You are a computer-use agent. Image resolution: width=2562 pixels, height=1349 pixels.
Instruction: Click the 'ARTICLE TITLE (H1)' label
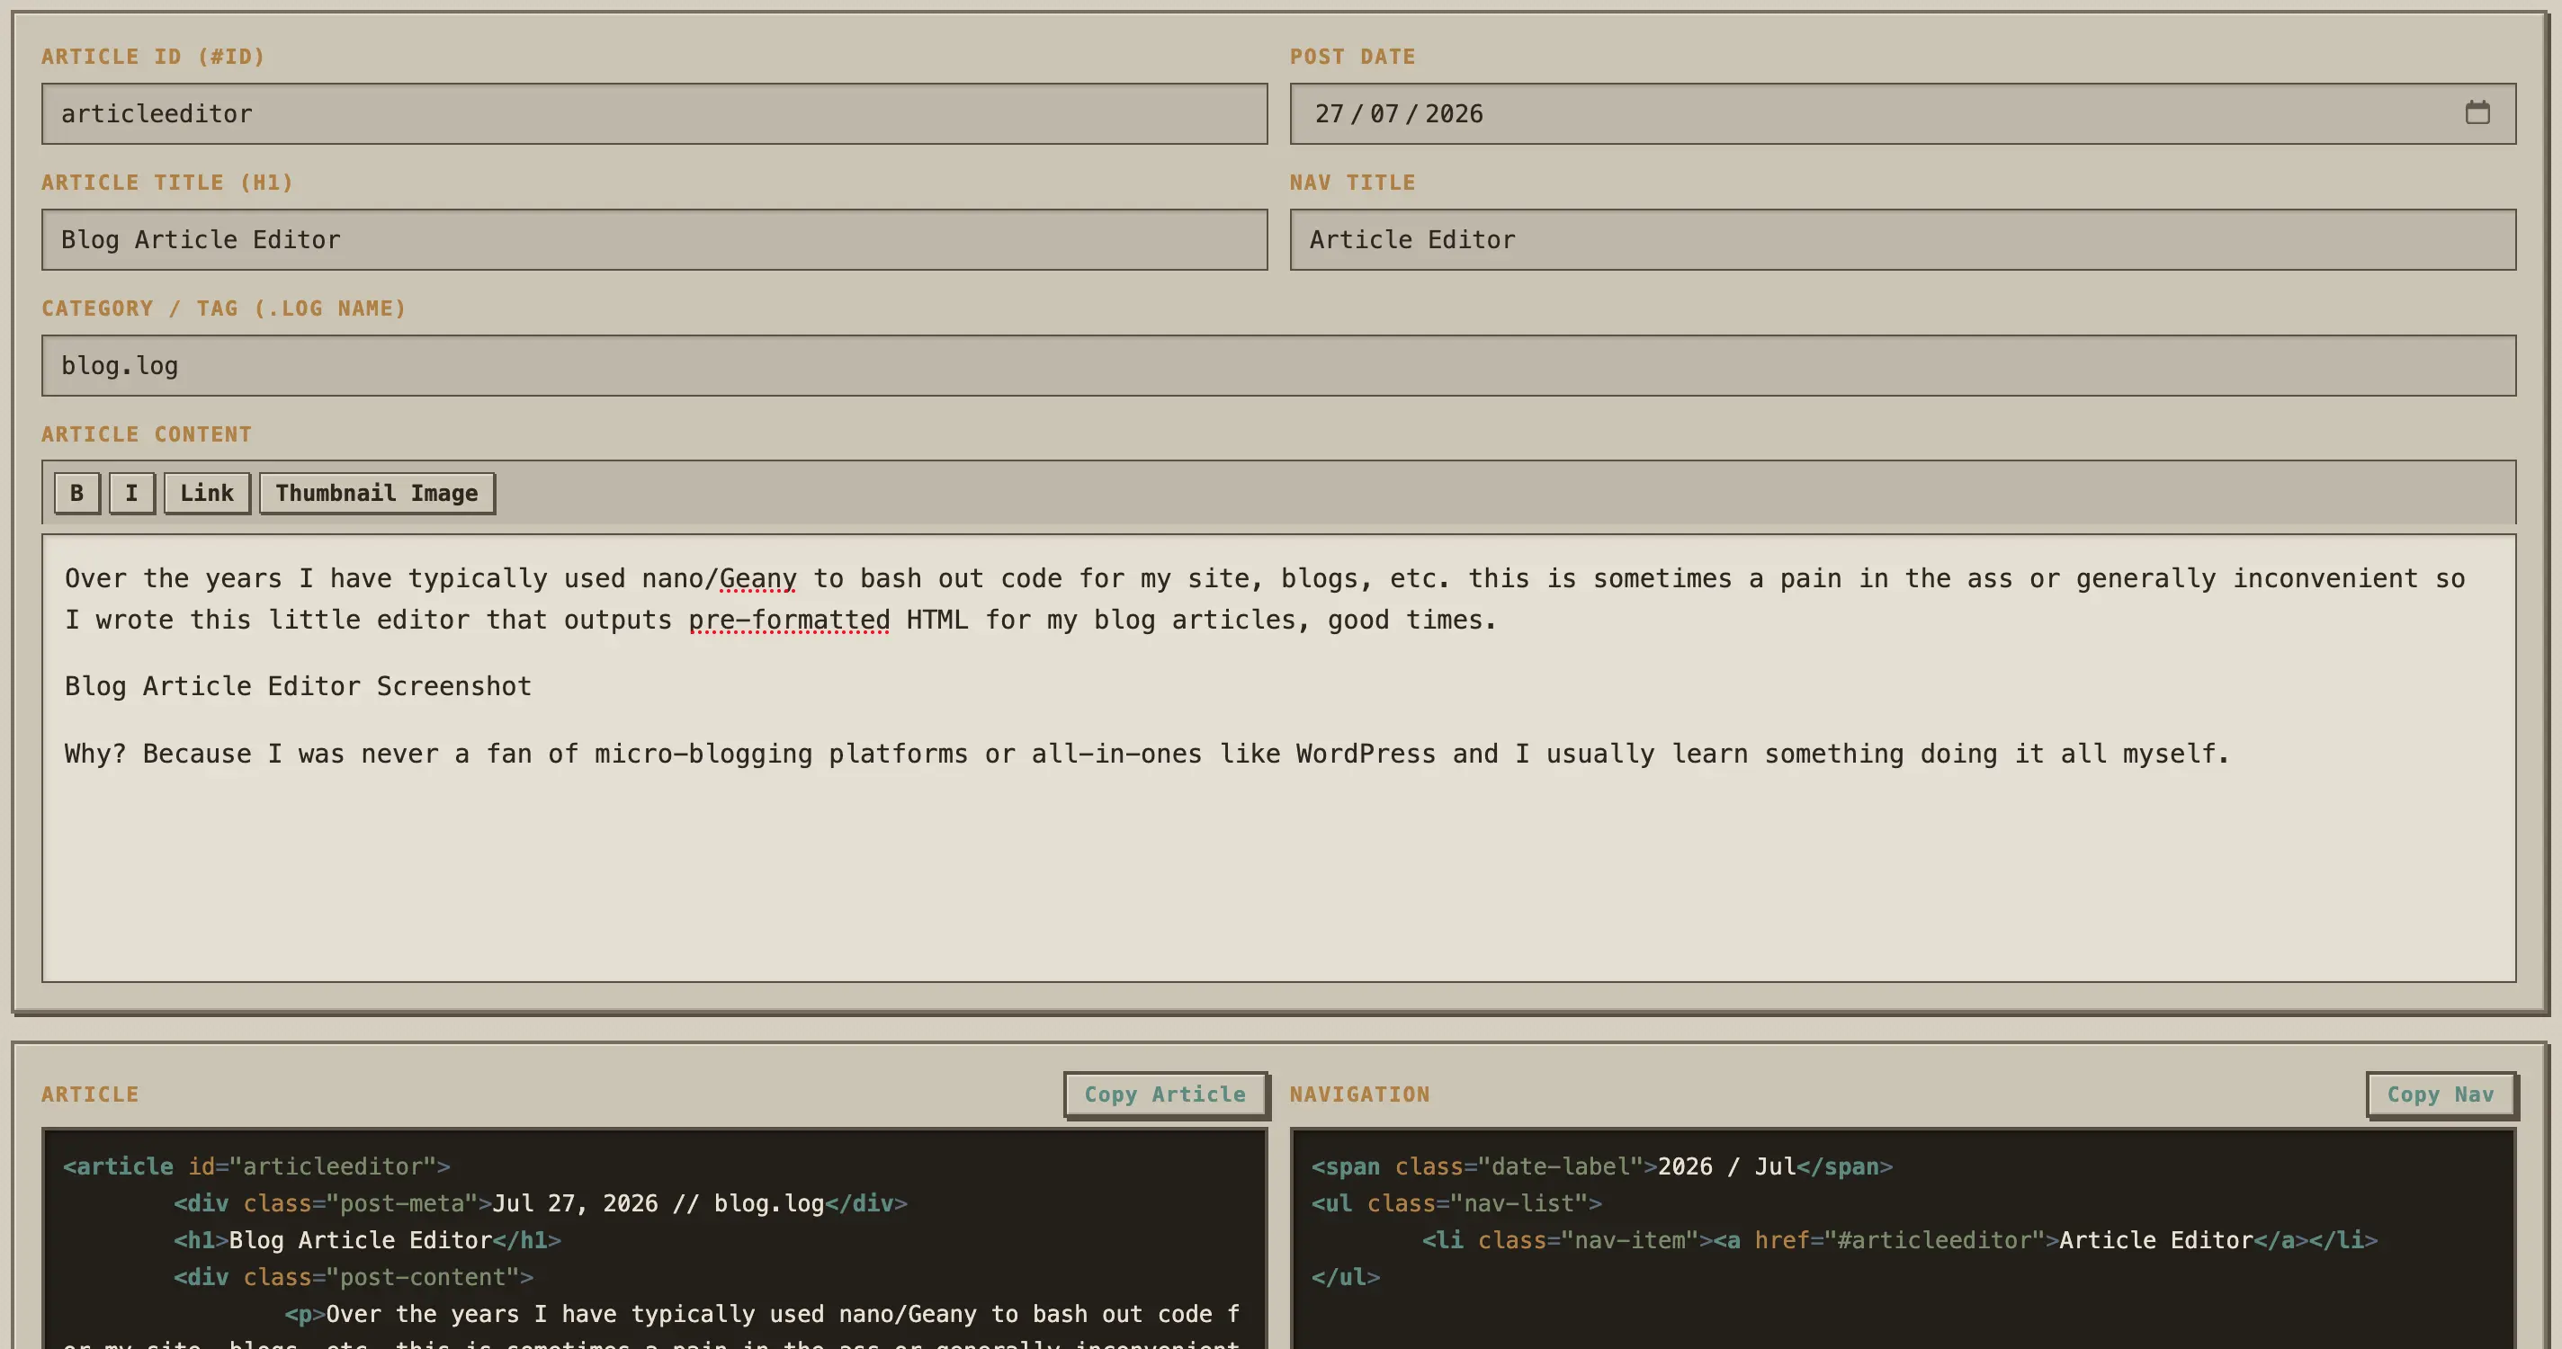pos(167,183)
